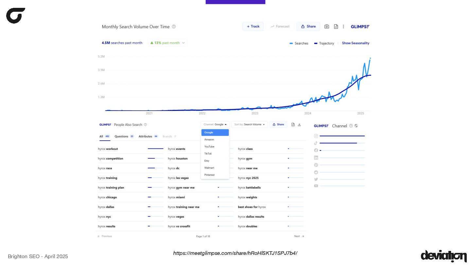Click Show Seasonality toggle

point(356,43)
